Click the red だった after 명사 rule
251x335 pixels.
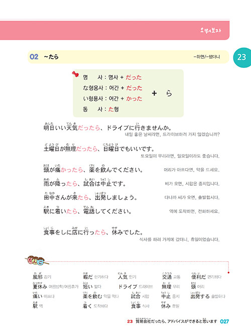[134, 77]
